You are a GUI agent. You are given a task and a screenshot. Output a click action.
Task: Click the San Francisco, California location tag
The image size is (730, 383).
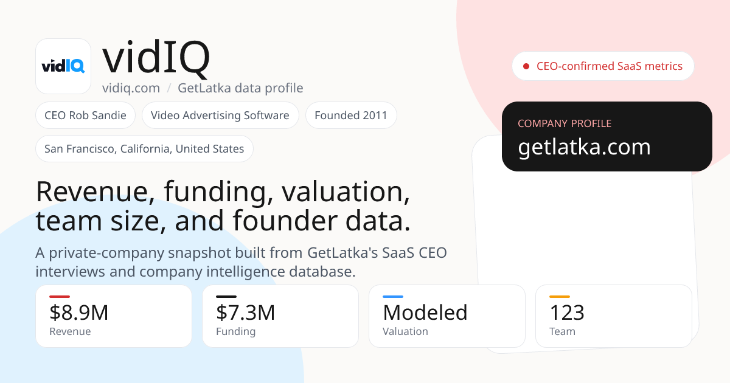(x=144, y=149)
